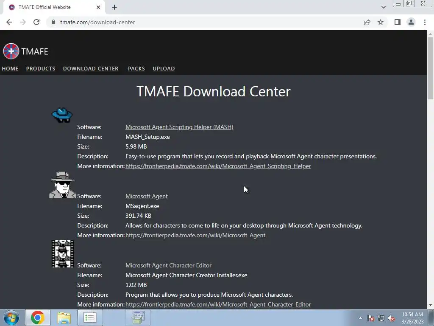Click Chrome icon in the taskbar
The height and width of the screenshot is (326, 434).
[x=38, y=318]
